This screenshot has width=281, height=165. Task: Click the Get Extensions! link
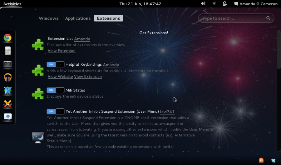click(154, 33)
